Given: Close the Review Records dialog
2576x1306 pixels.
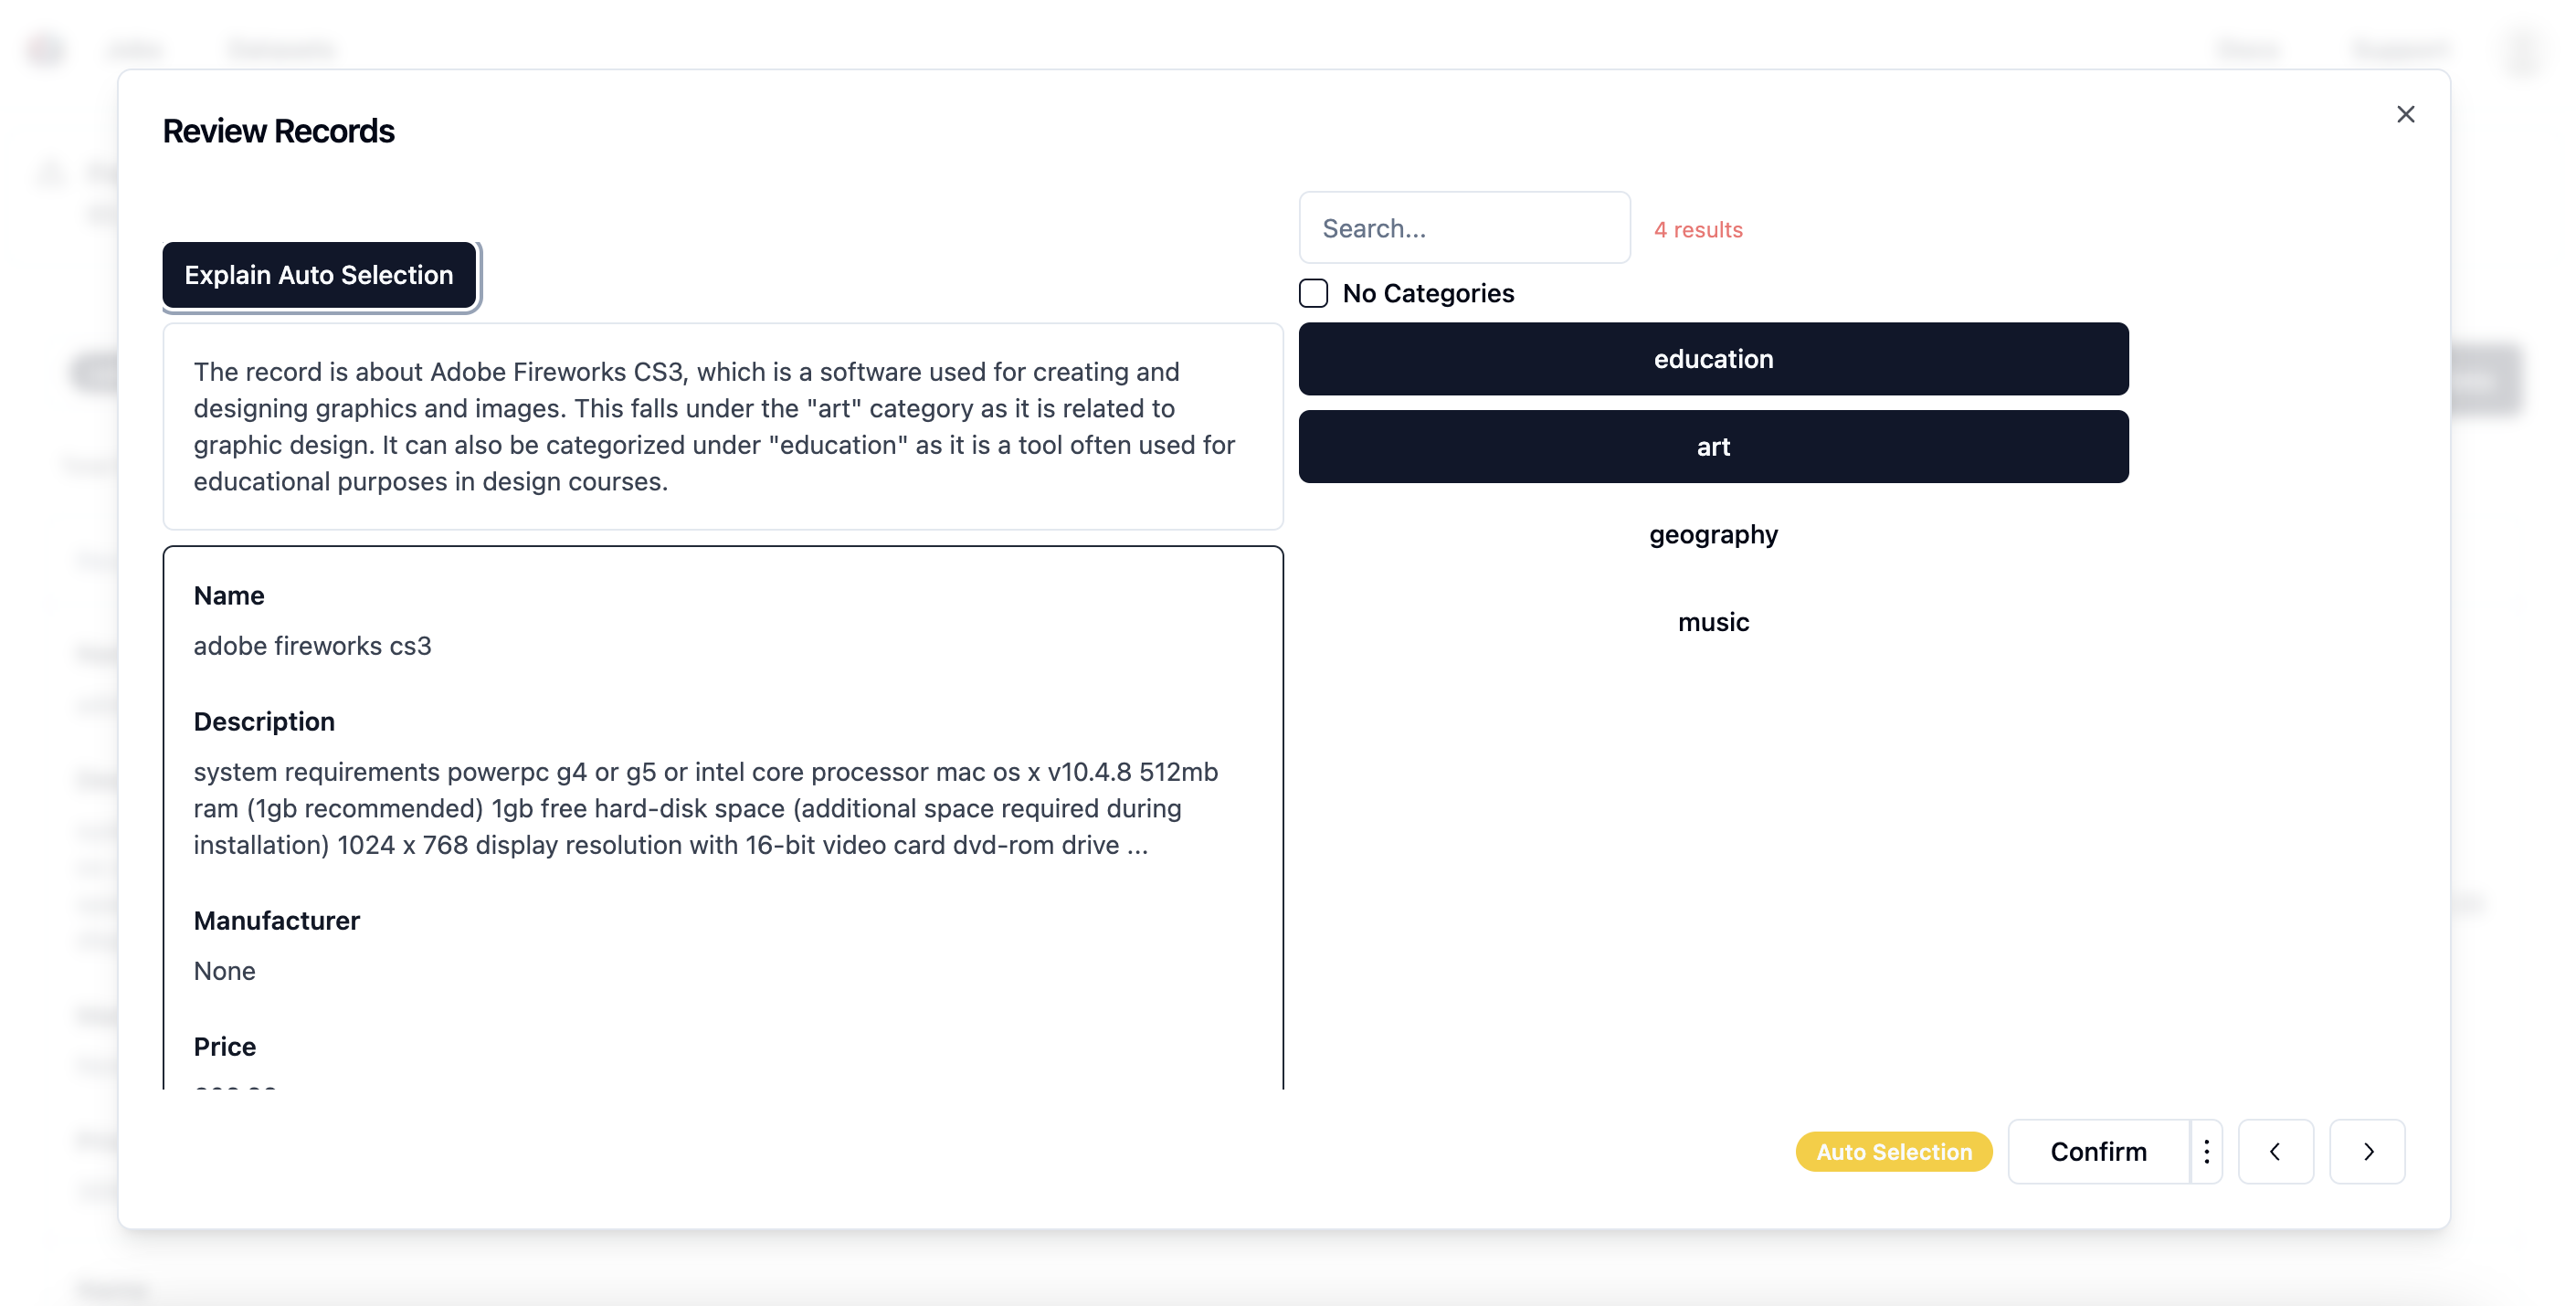Looking at the screenshot, I should point(2405,114).
